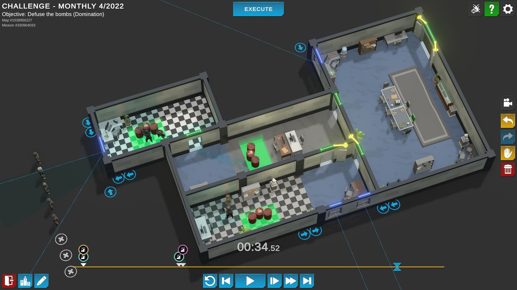This screenshot has height=290, width=517.
Task: Click the bottom grey X waypoint circle
Action: pyautogui.click(x=71, y=272)
